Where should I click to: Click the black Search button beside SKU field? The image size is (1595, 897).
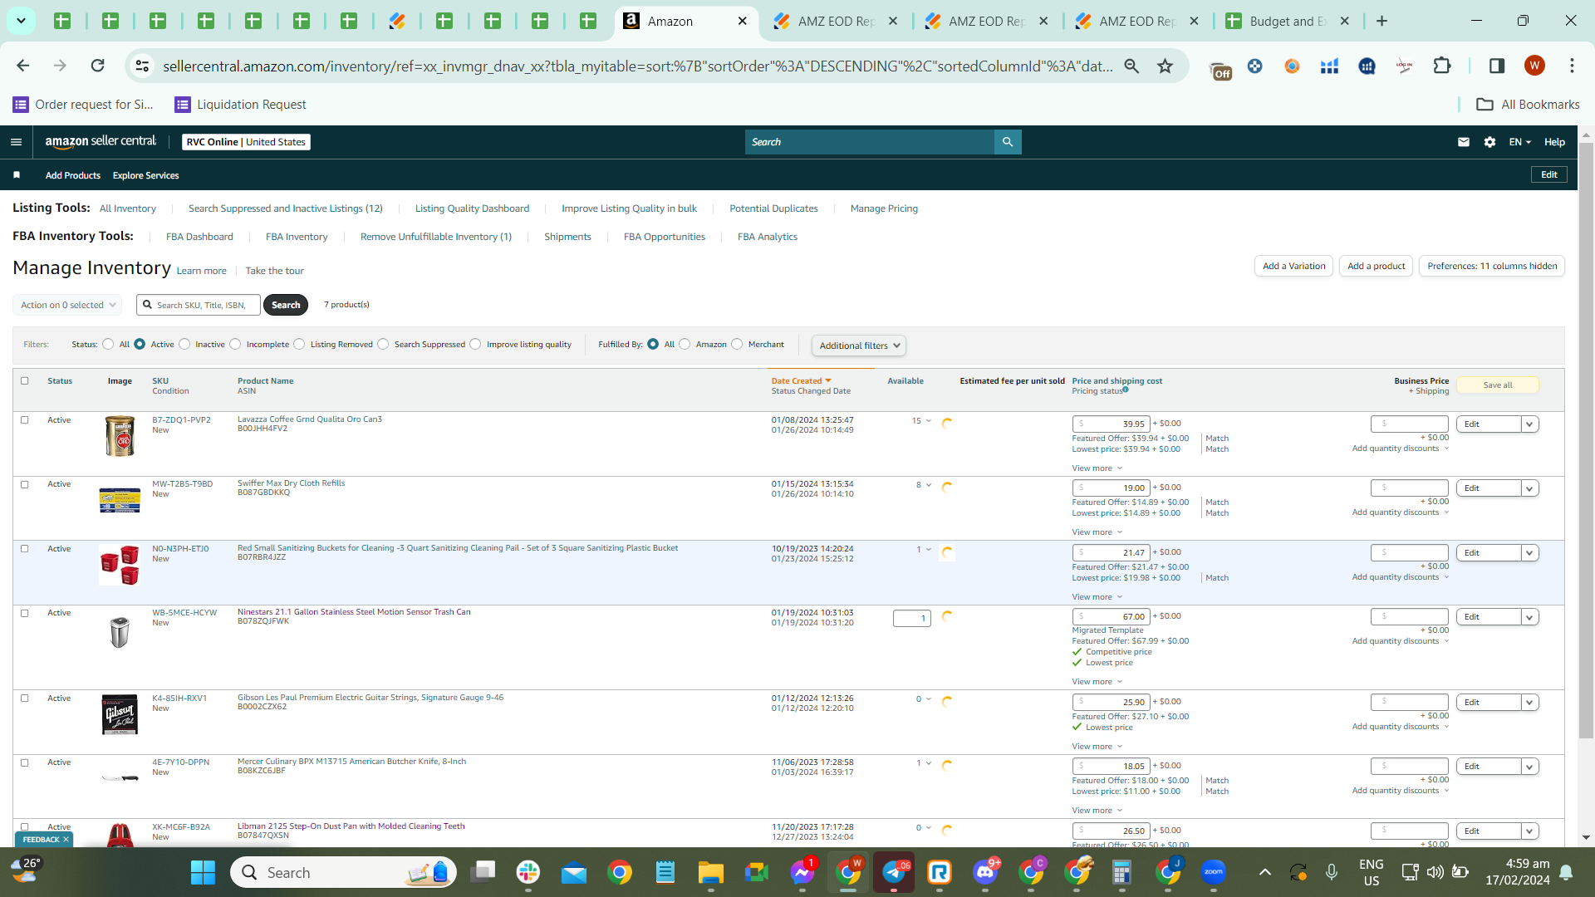(286, 305)
